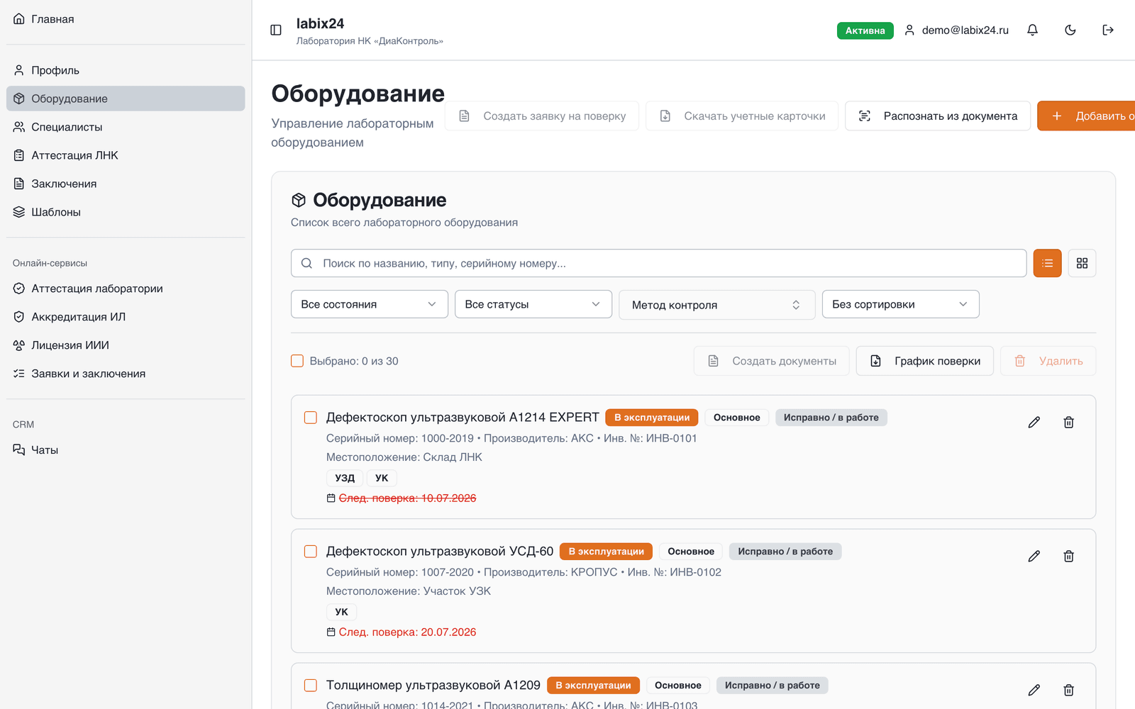The height and width of the screenshot is (709, 1135).
Task: Select checkbox for Дефектоскоп A1214 EXPERT
Action: (311, 418)
